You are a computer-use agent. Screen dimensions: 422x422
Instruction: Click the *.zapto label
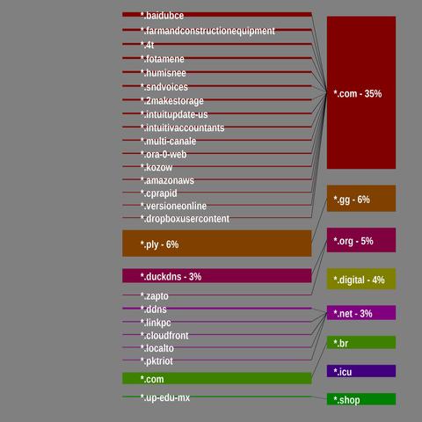click(x=155, y=296)
